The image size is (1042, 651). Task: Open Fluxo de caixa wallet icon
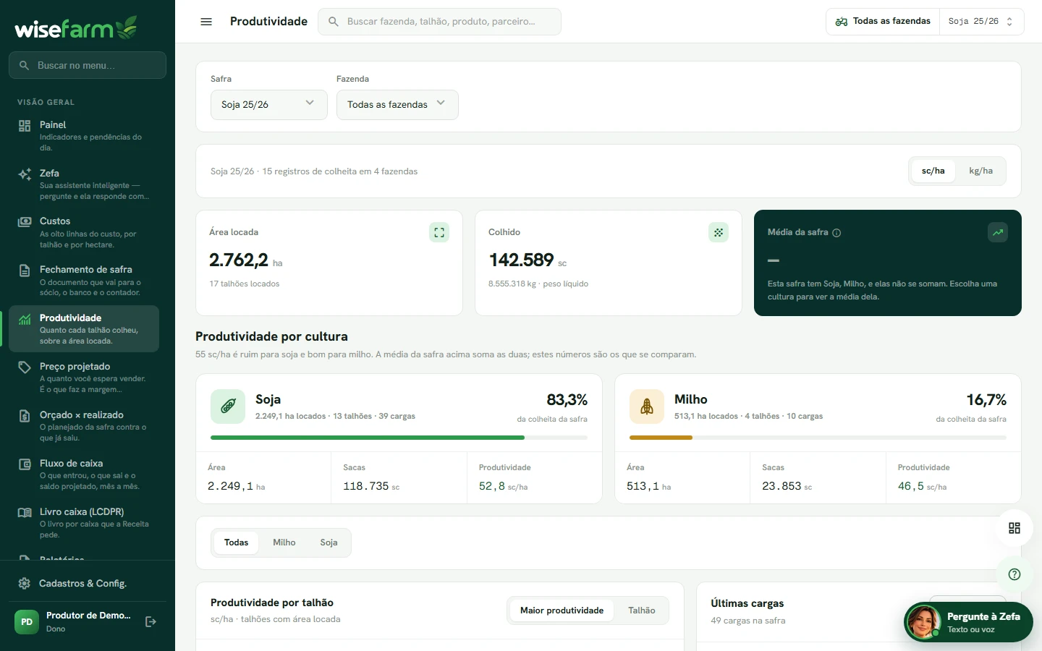coord(25,464)
